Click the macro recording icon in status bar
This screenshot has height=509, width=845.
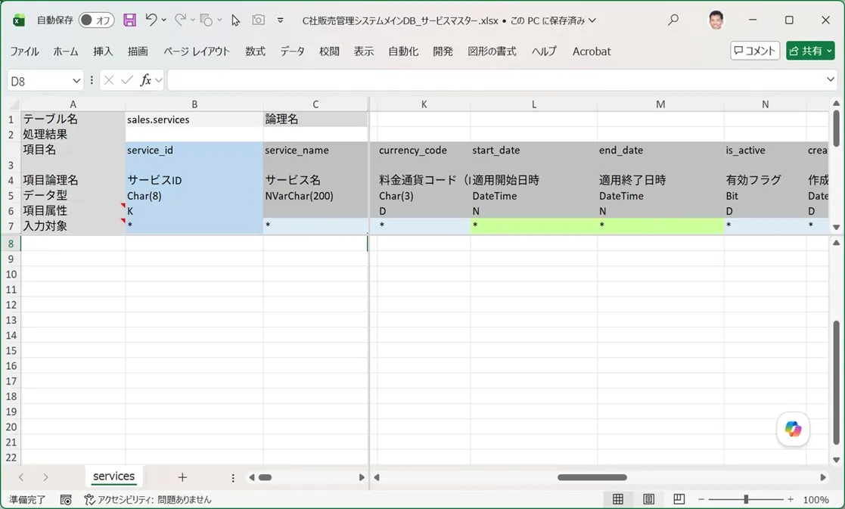66,500
